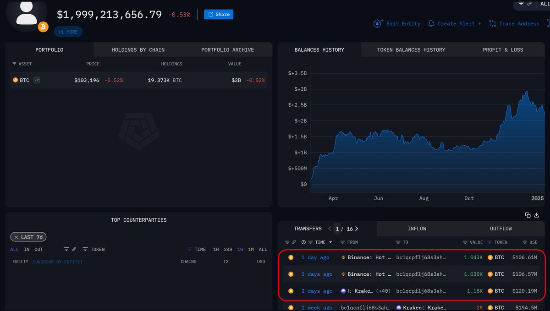This screenshot has height=311, width=550.
Task: Open Edit Entity
Action: coord(396,23)
